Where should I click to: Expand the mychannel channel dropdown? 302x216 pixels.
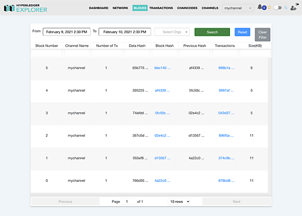tap(238, 8)
